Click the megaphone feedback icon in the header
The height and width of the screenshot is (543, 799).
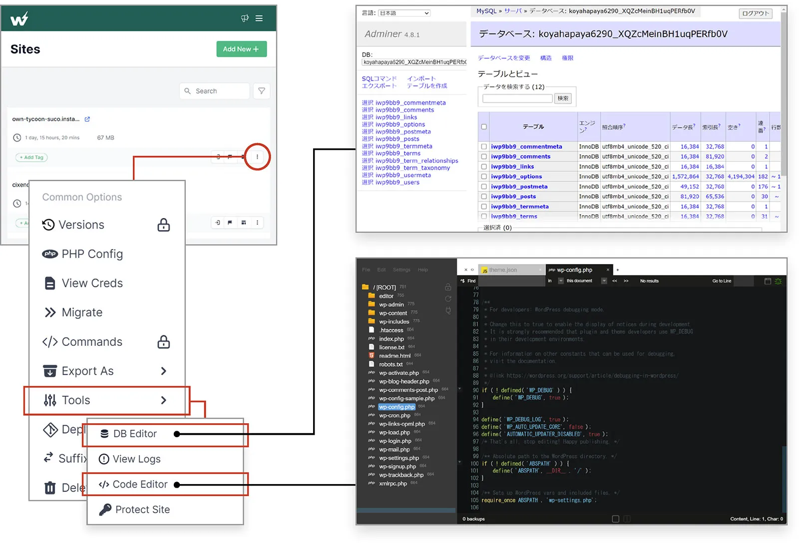tap(245, 18)
